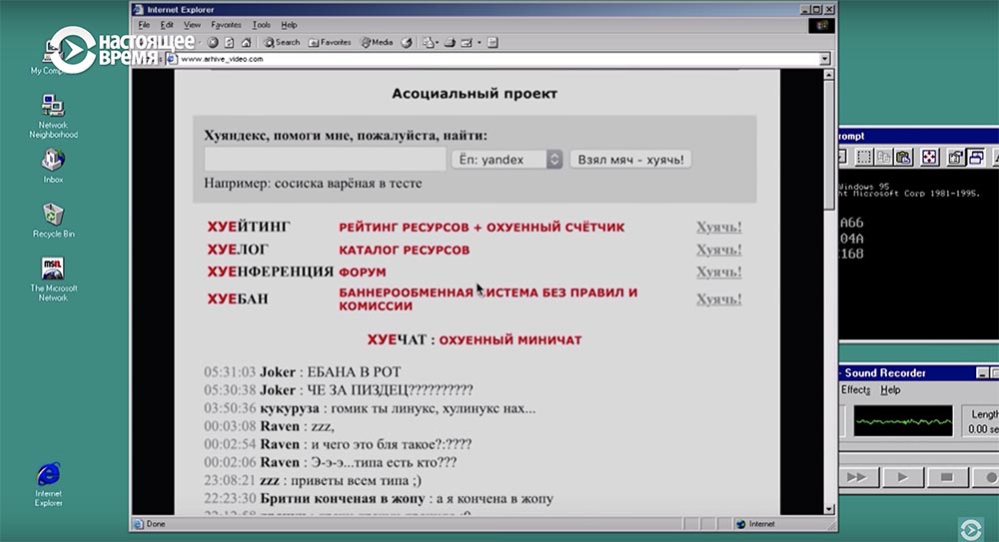
Task: Click Fast Forward in Sound Recorder
Action: [857, 477]
